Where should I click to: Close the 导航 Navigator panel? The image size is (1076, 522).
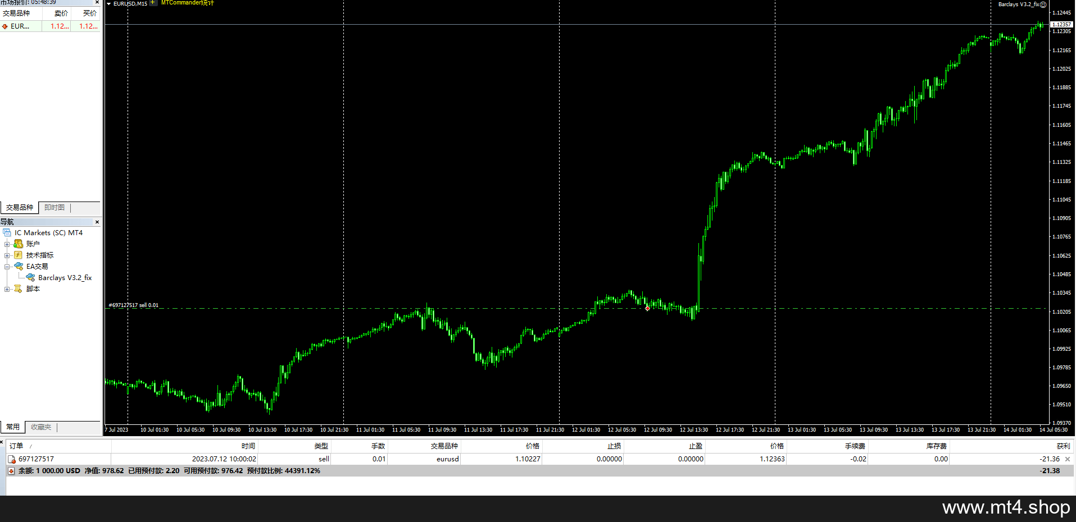click(x=97, y=222)
